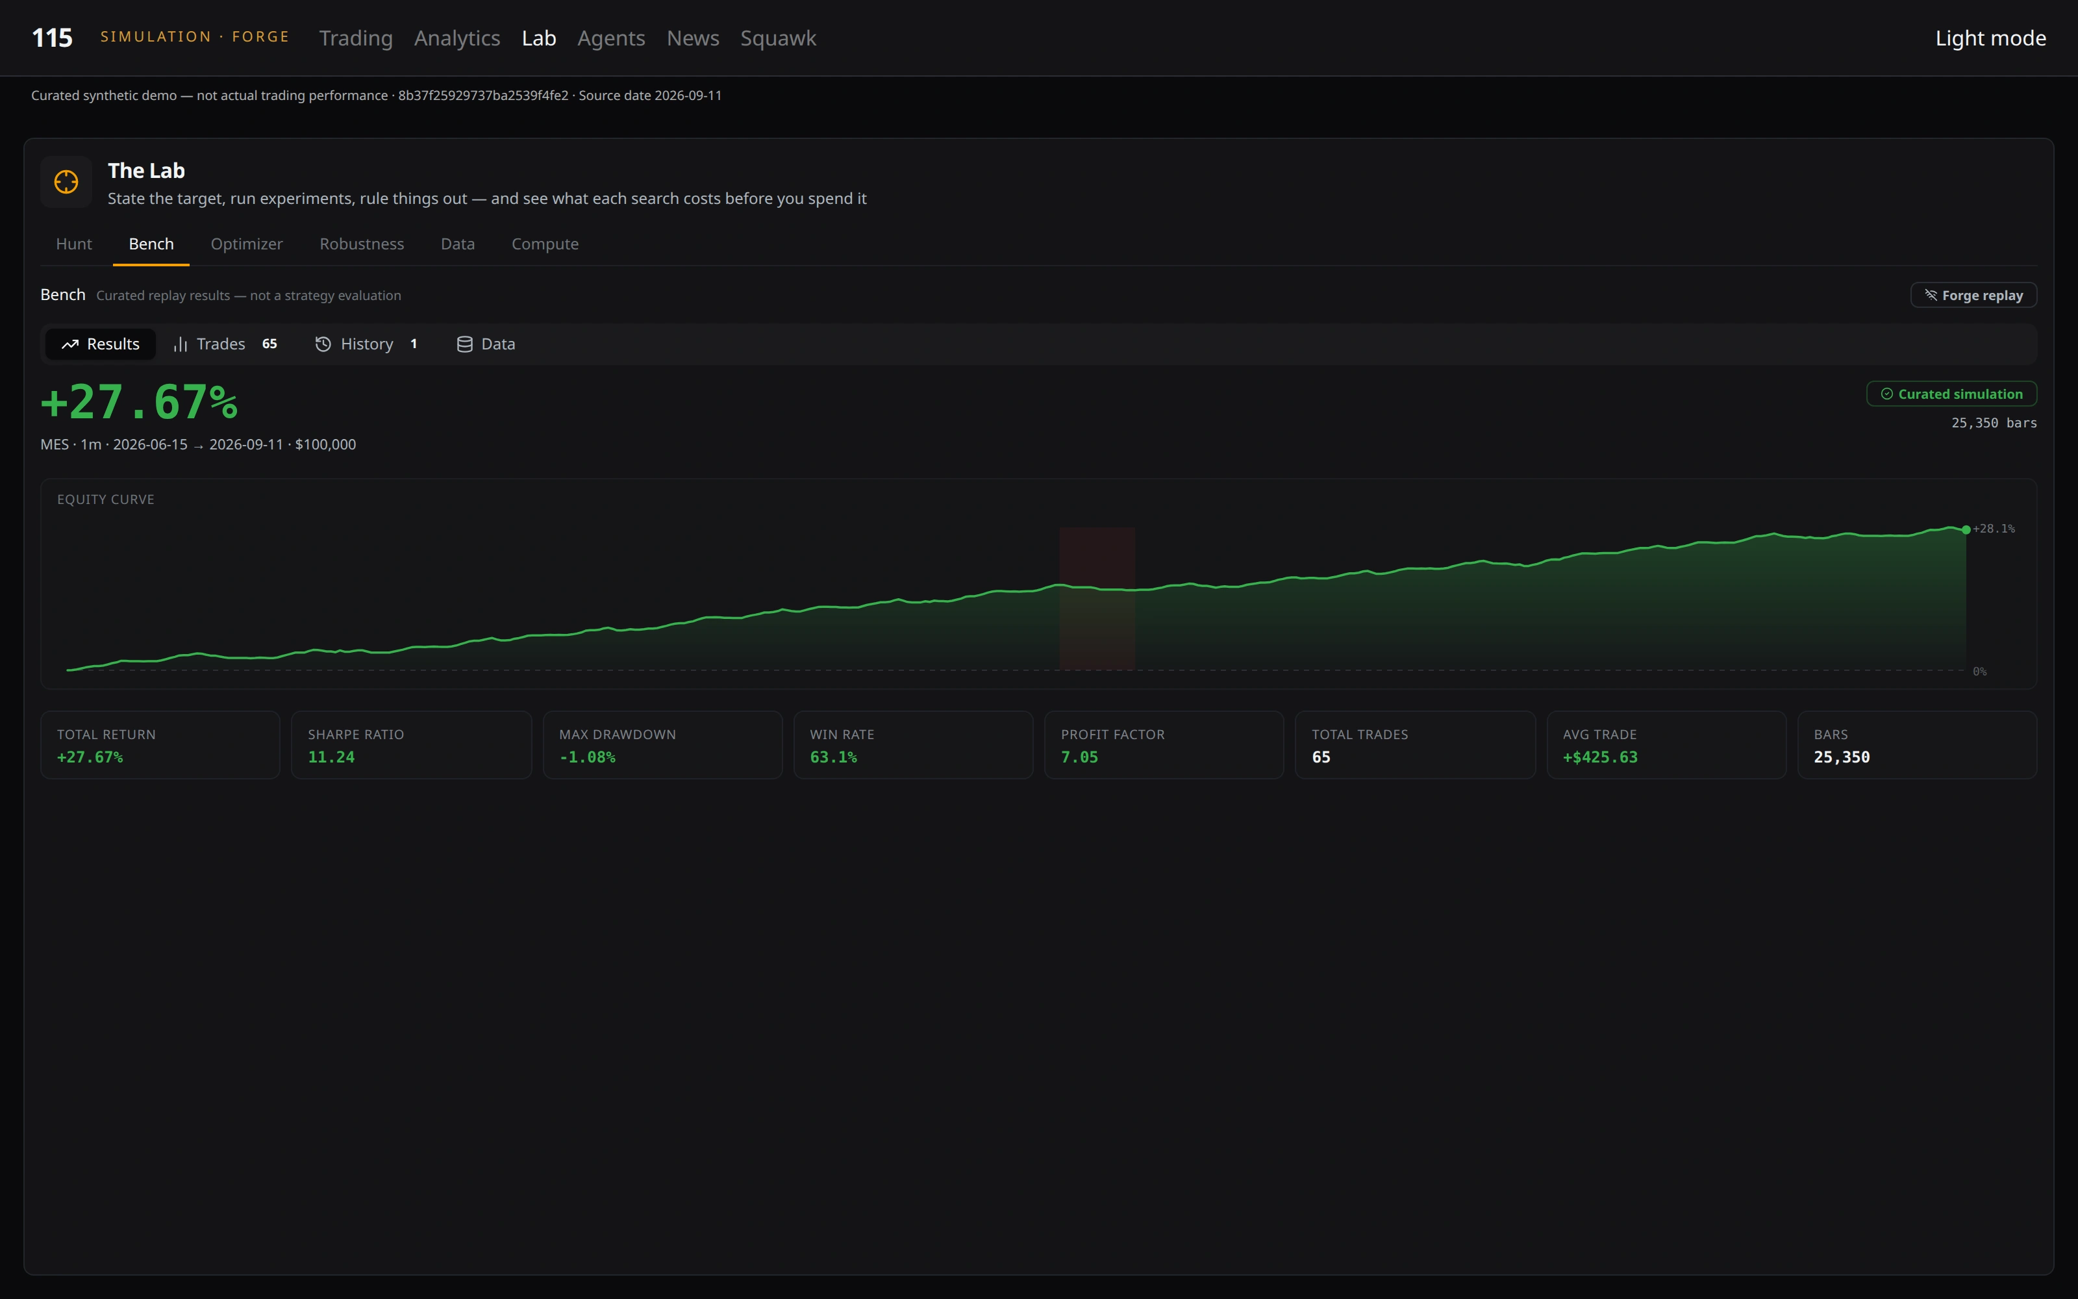This screenshot has height=1299, width=2078.
Task: Click the Curated simulation check icon
Action: [1886, 394]
